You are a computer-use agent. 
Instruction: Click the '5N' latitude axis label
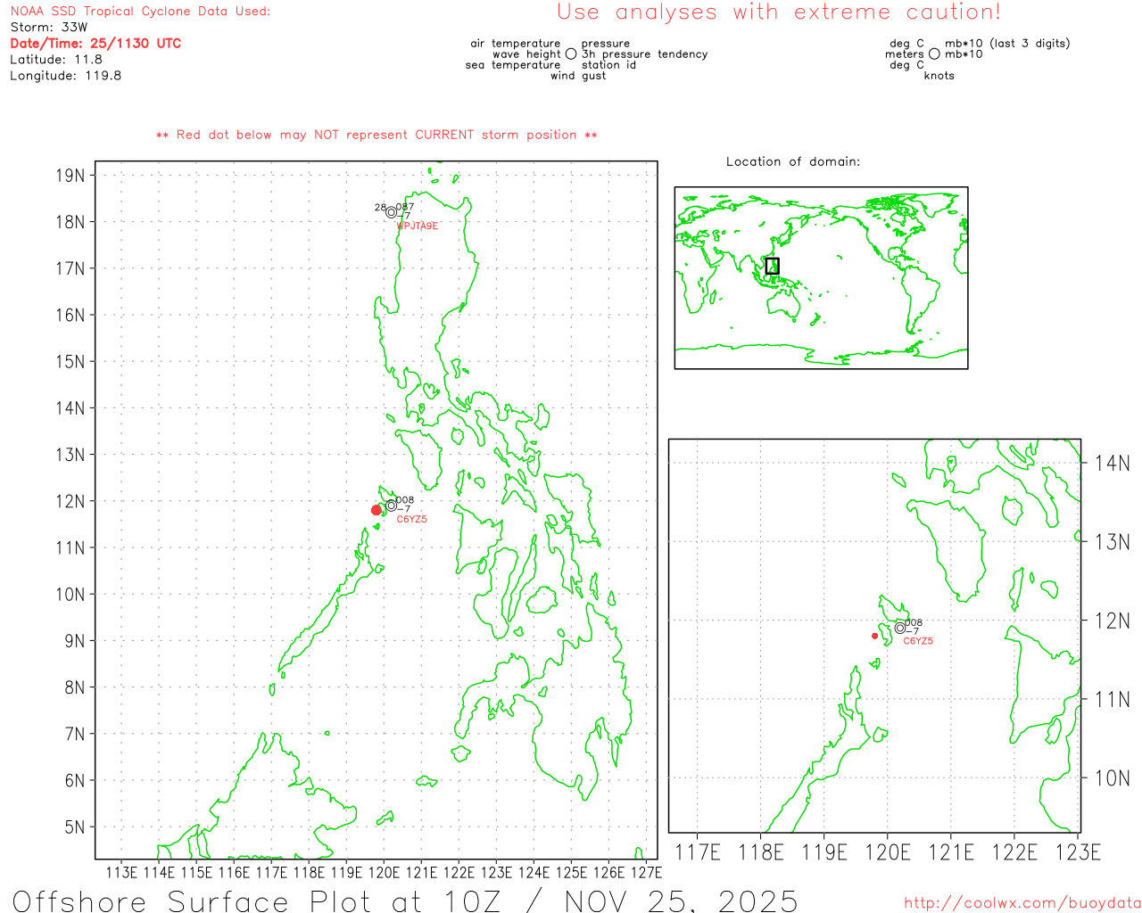pos(75,827)
